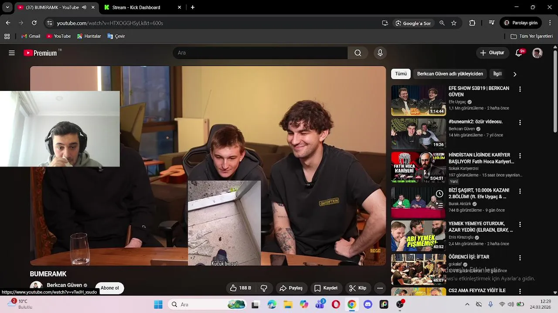
Task: Open Chrome extensions puzzle icon
Action: coord(472,23)
